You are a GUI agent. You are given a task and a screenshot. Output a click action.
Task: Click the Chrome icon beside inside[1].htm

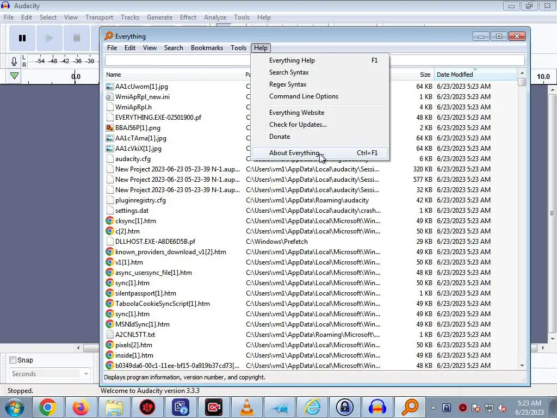pos(110,355)
